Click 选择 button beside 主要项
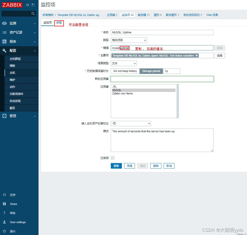The image size is (247, 235). (220, 56)
